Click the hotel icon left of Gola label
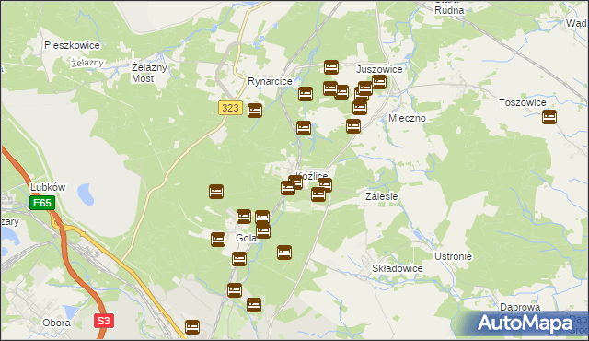589x341 pixels. point(218,240)
